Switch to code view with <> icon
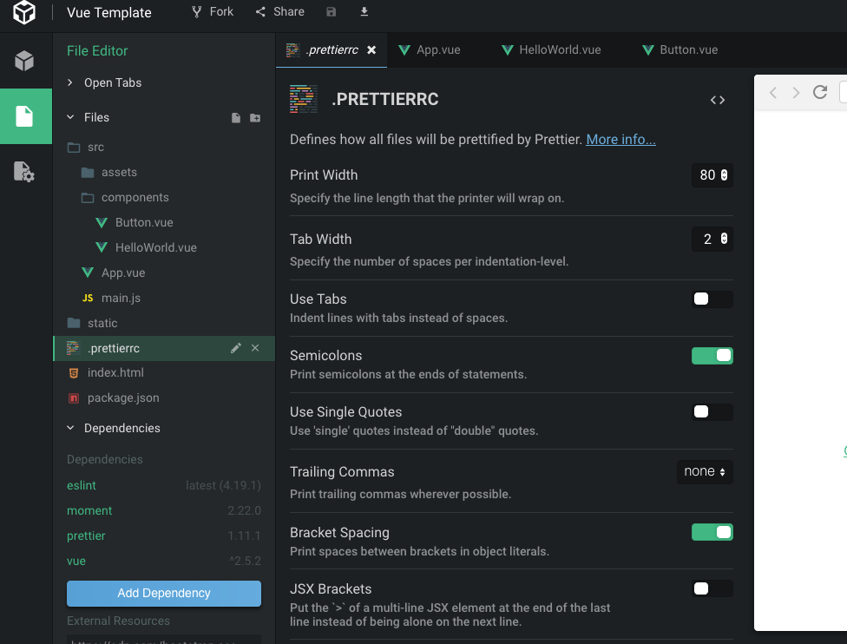This screenshot has height=644, width=847. click(718, 100)
